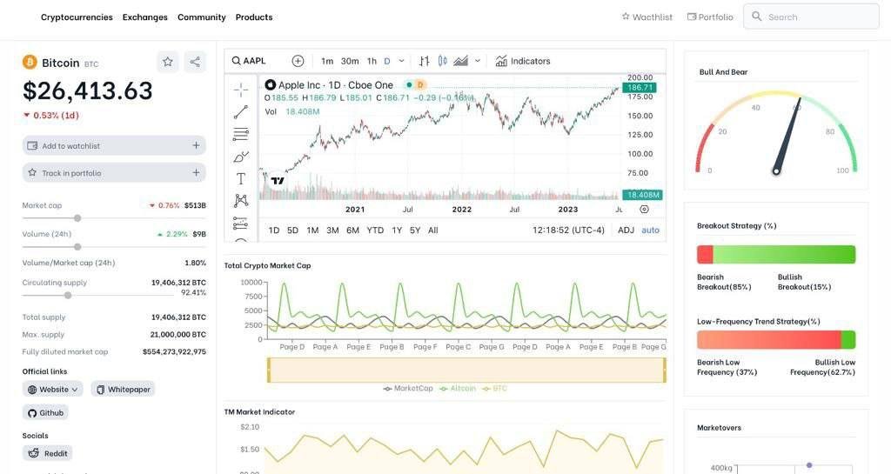Open the Github link
Viewport: 891px width, 474px height.
tap(45, 413)
